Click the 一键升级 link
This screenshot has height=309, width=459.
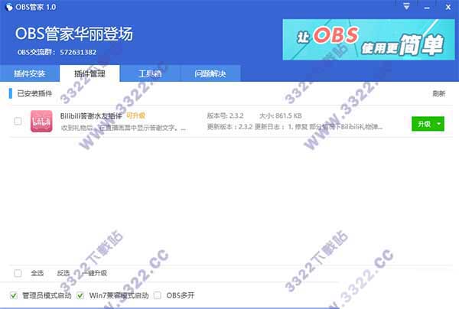tap(95, 273)
